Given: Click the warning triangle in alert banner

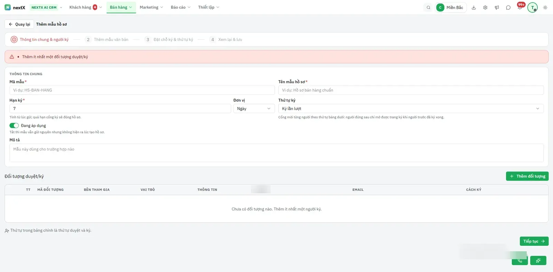Looking at the screenshot, I should pyautogui.click(x=12, y=57).
